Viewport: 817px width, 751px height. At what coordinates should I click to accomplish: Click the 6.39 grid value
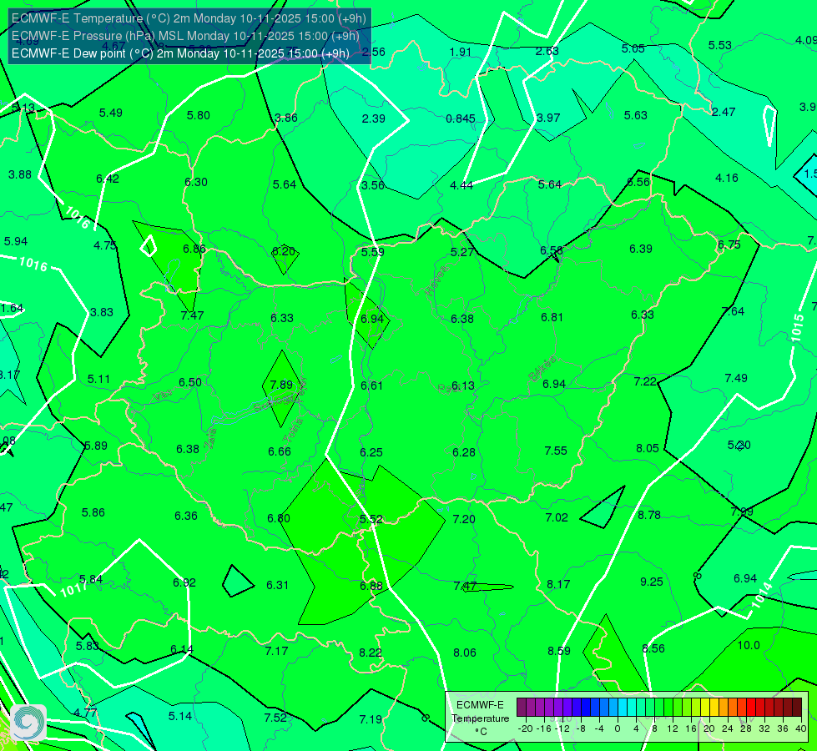click(x=641, y=249)
